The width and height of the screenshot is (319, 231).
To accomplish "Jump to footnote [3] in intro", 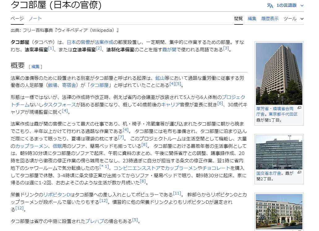I will (226, 49).
